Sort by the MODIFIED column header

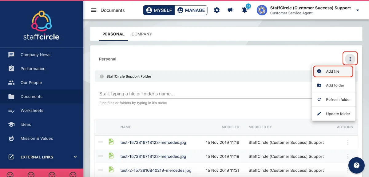(230, 127)
